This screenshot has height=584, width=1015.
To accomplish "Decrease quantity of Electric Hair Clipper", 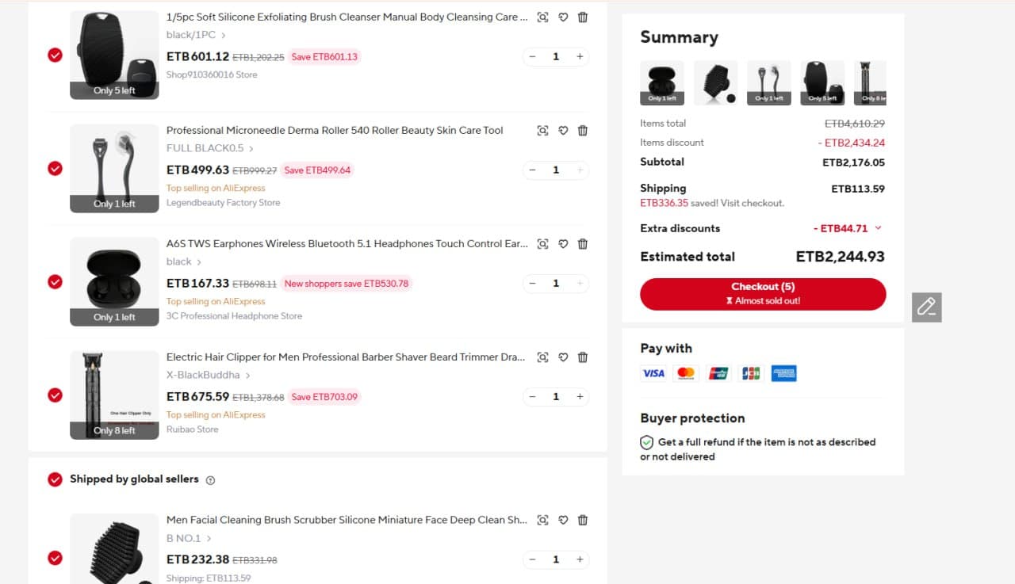I will (532, 396).
